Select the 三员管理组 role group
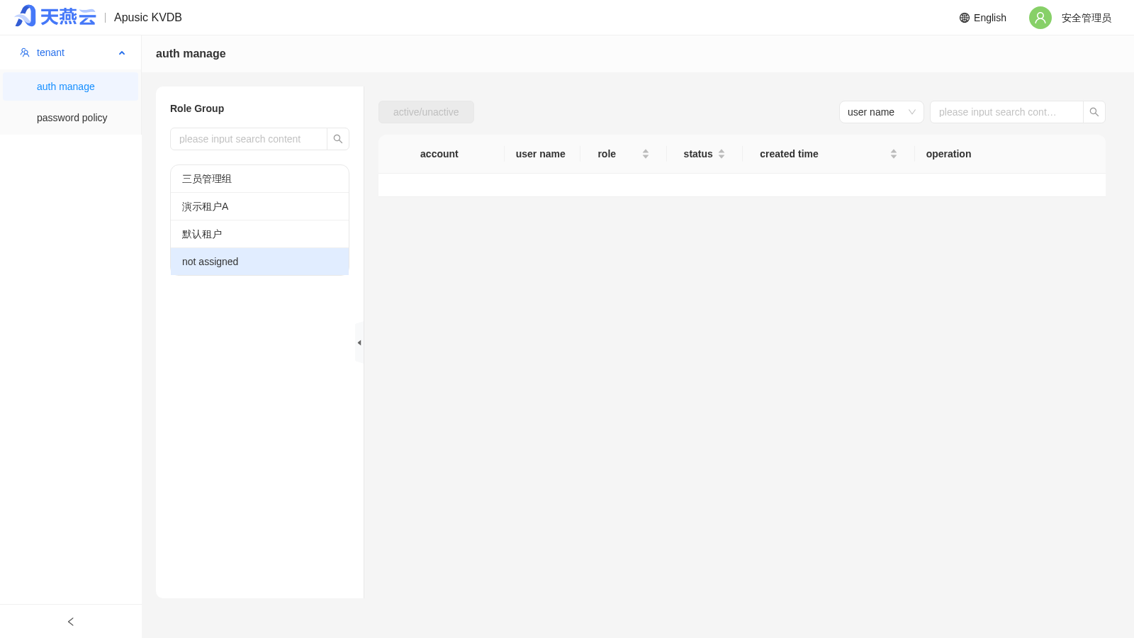This screenshot has height=638, width=1134. [259, 179]
